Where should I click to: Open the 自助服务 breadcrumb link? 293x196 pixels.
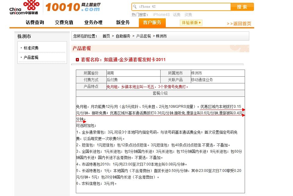point(123,36)
